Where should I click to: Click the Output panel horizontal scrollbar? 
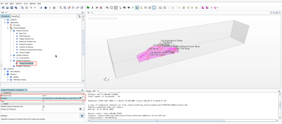(x=157, y=120)
